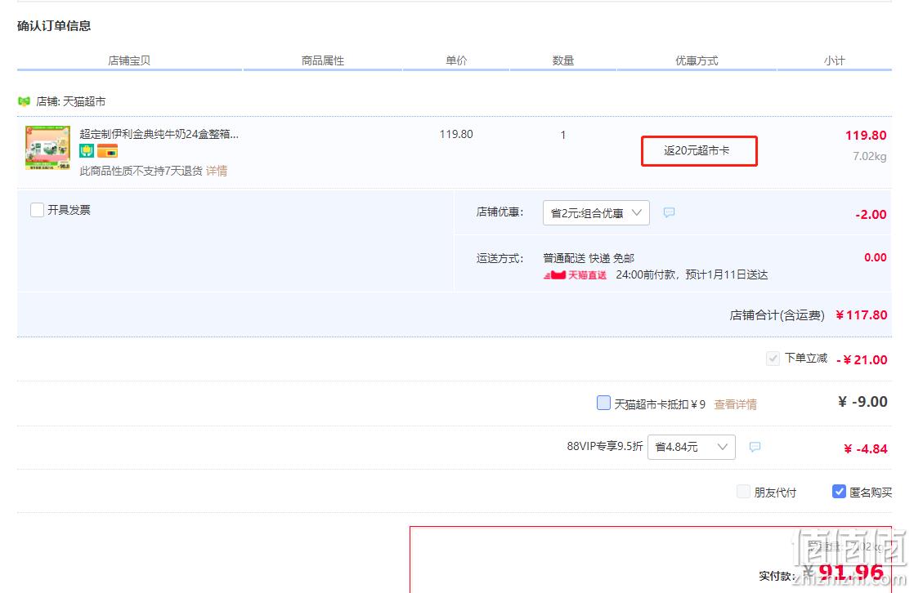Click the unit price 119.80 cell
This screenshot has width=914, height=593.
point(456,134)
